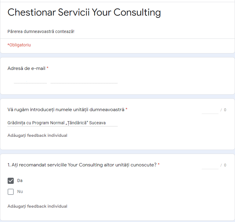Click the "/ 0" points total beside question 1
235x222 pixels.
point(223,165)
